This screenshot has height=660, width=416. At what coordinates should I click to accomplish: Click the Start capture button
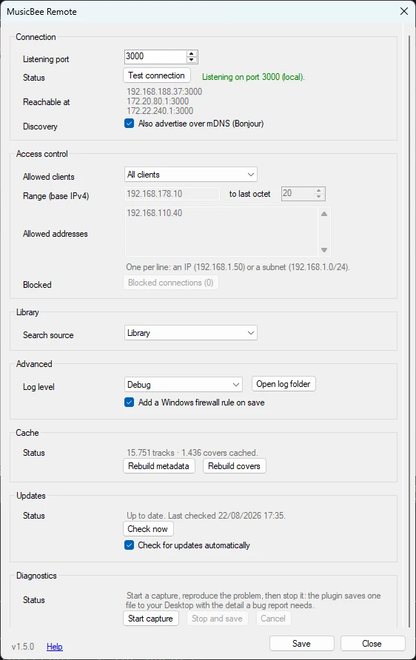[x=150, y=619]
